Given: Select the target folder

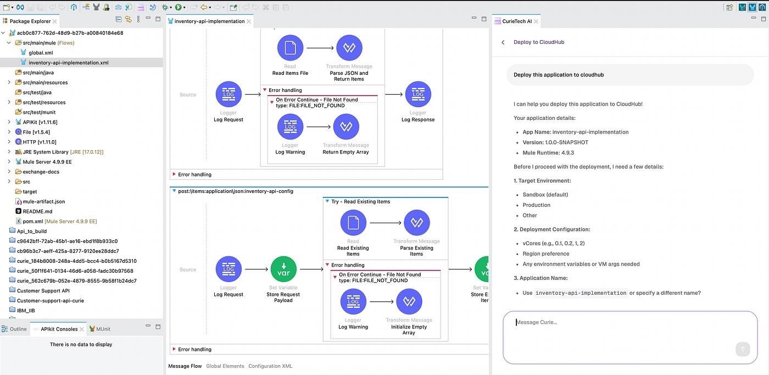Looking at the screenshot, I should [26, 191].
